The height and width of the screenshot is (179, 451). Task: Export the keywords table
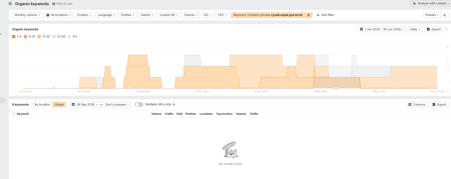[439, 105]
